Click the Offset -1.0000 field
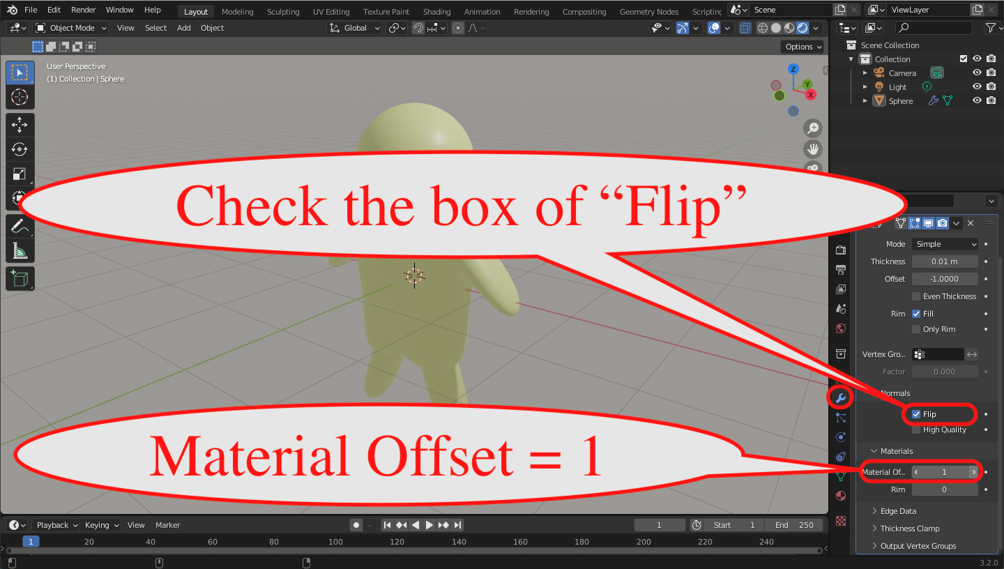The image size is (1004, 569). coord(945,279)
